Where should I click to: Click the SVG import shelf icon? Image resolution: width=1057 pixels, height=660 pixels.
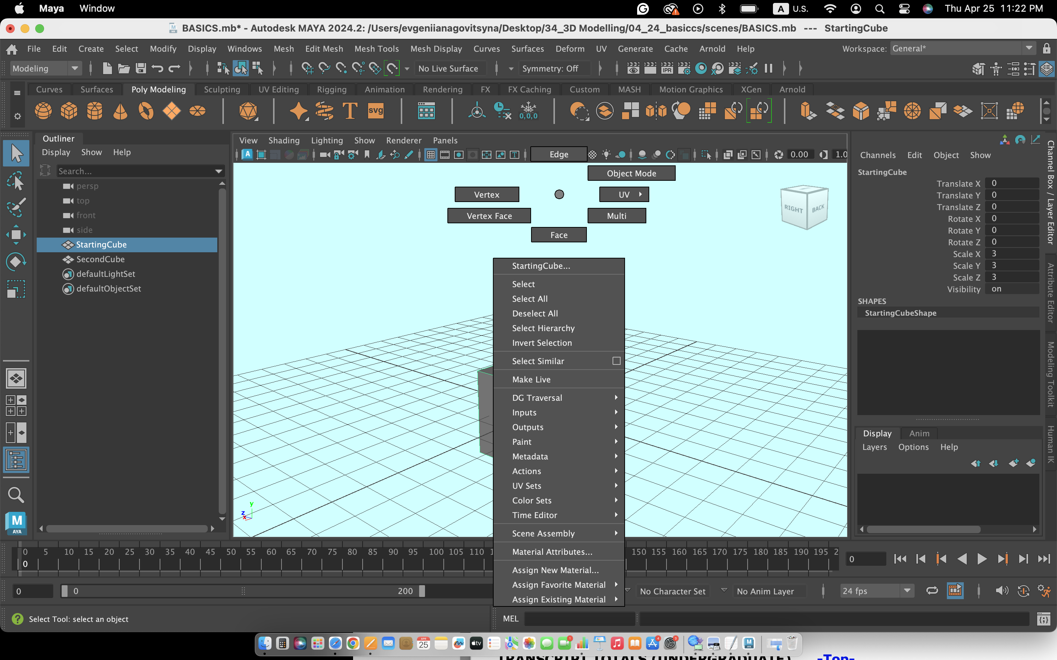click(x=375, y=111)
